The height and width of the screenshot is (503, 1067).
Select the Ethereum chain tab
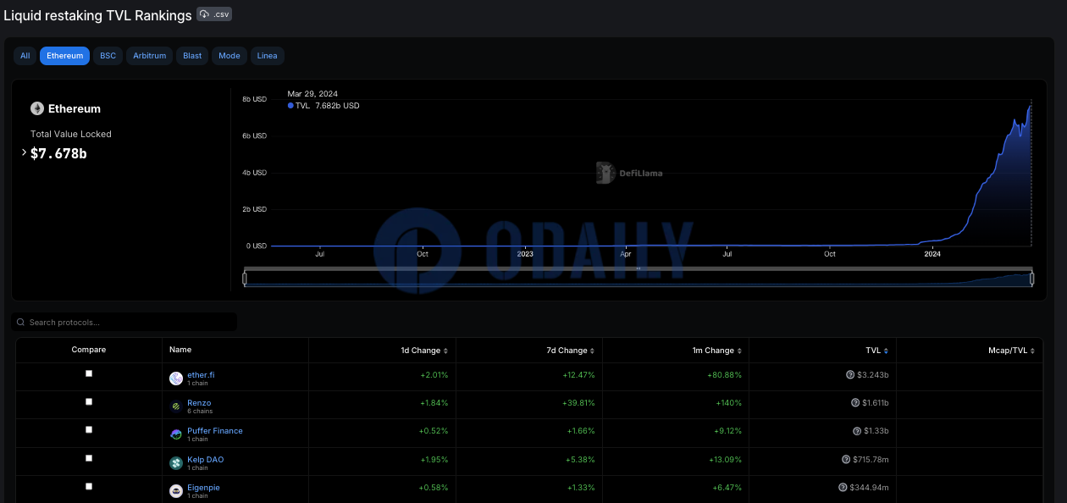click(64, 56)
